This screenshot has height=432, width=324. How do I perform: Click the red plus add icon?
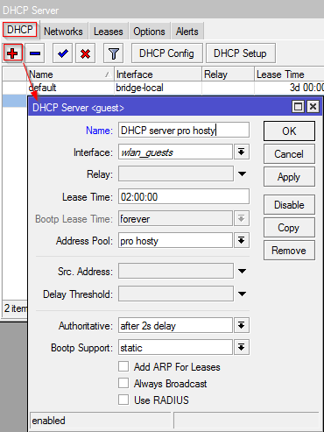(12, 53)
